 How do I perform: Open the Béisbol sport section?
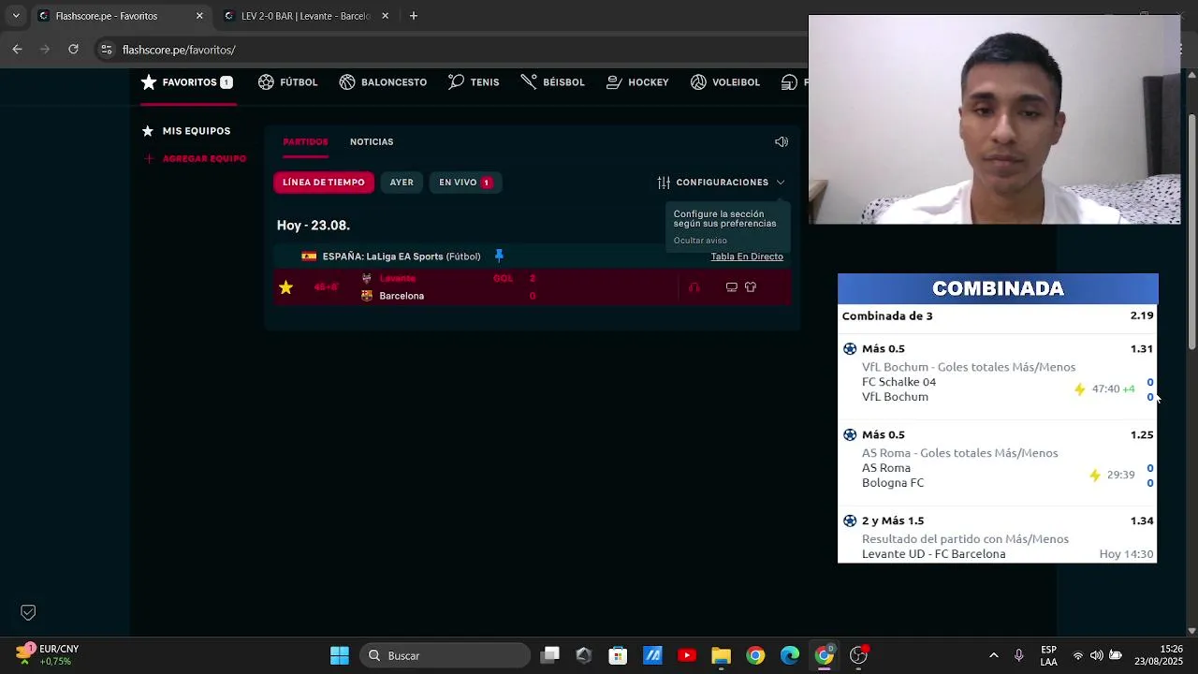tap(552, 82)
